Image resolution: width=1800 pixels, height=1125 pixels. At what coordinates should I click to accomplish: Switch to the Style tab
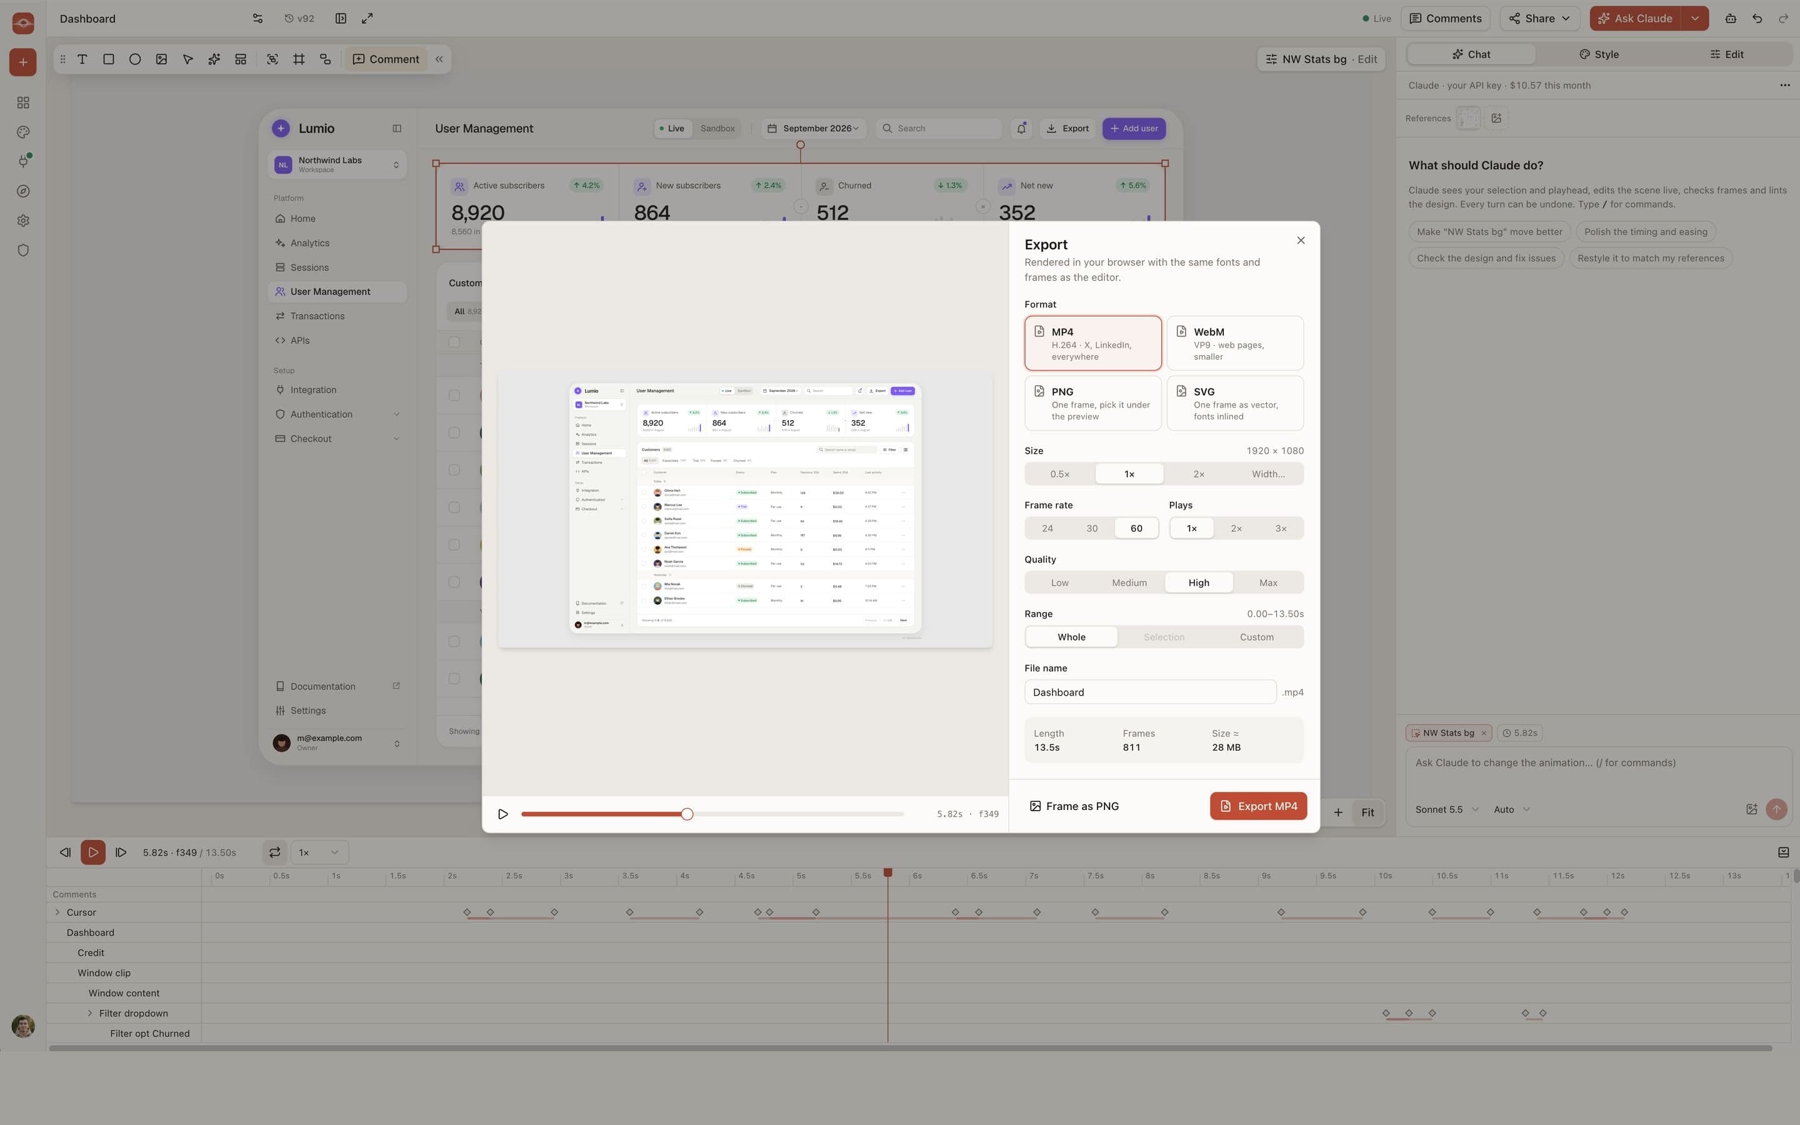pyautogui.click(x=1598, y=54)
